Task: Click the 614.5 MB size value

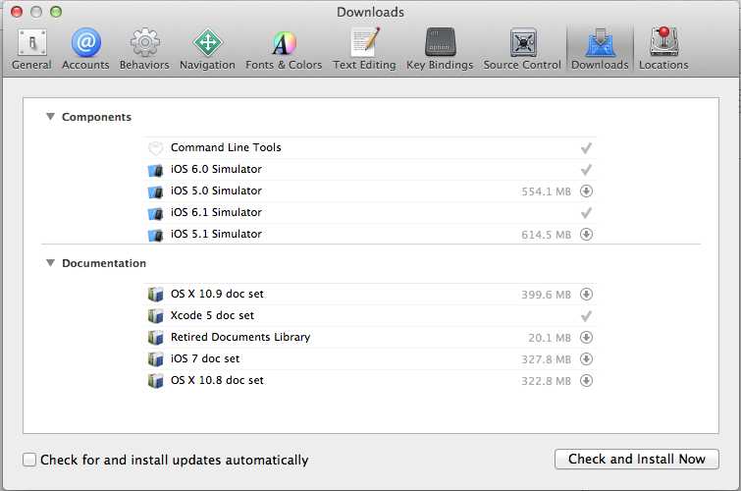Action: [547, 235]
